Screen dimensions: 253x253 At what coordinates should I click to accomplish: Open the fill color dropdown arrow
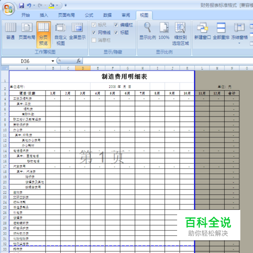click(57, 6)
